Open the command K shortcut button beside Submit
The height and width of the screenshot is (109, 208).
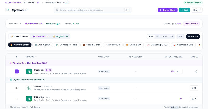pos(180,37)
